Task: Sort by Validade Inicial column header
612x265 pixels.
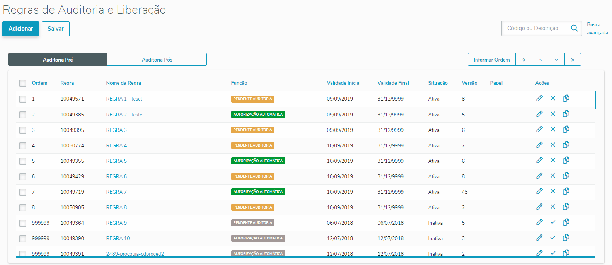Action: pyautogui.click(x=344, y=83)
